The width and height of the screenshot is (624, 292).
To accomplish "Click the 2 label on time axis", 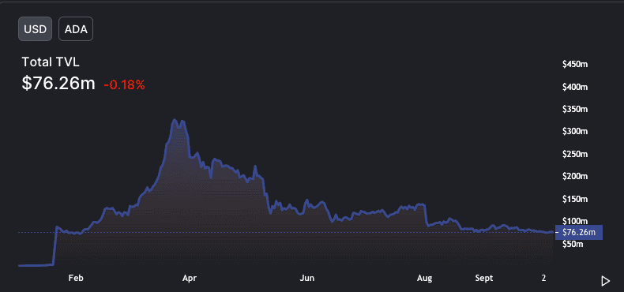I will pos(543,278).
